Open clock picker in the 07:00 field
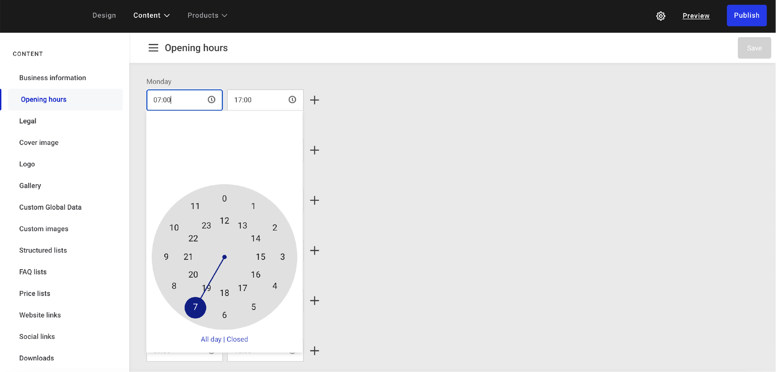The width and height of the screenshot is (776, 372). pos(211,100)
